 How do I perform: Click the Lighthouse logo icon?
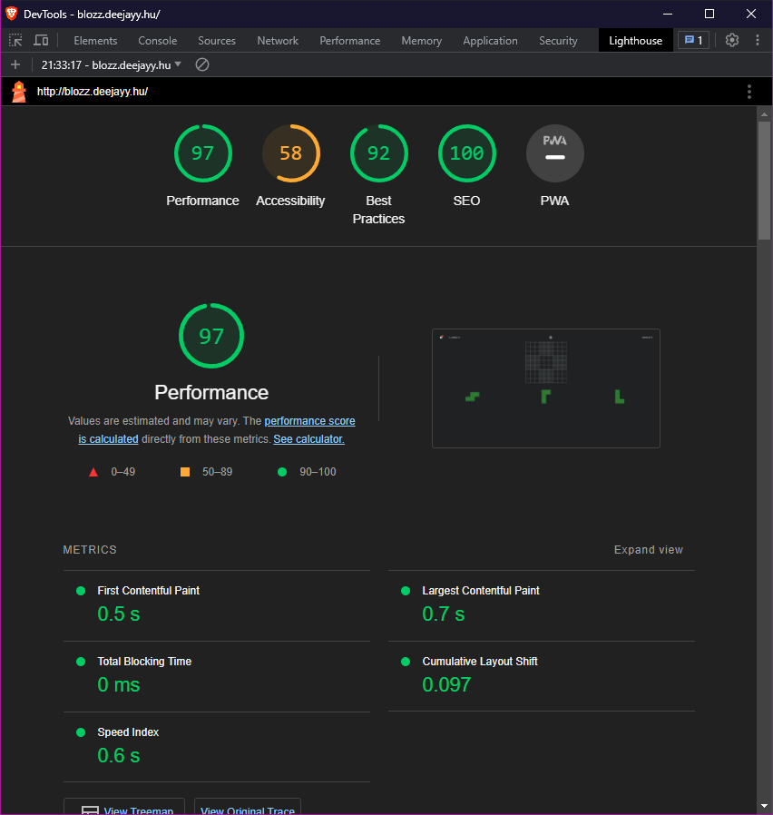click(19, 92)
